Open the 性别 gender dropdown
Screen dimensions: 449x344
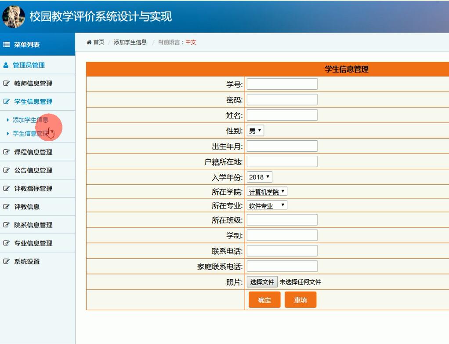click(x=255, y=131)
